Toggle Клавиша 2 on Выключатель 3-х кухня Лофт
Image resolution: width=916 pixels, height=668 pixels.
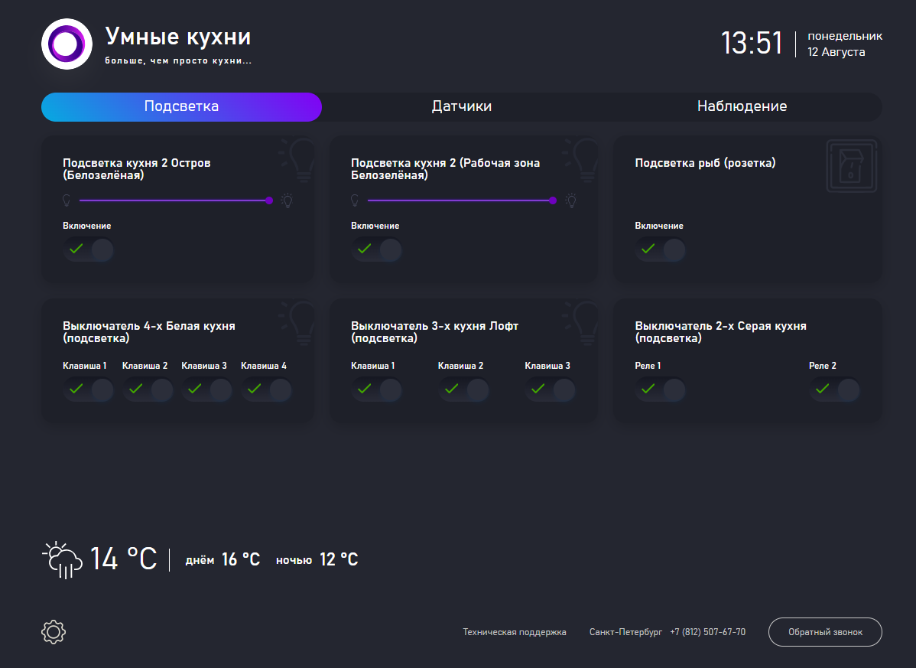(463, 389)
